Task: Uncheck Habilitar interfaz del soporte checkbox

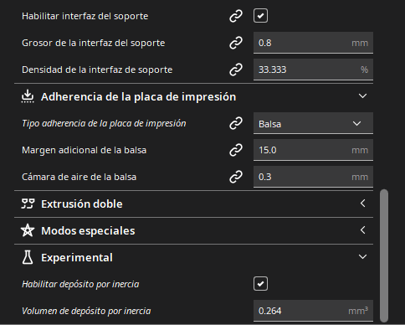Action: tap(260, 16)
